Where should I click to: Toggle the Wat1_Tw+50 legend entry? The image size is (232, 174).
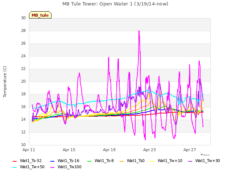pyautogui.click(x=29, y=167)
